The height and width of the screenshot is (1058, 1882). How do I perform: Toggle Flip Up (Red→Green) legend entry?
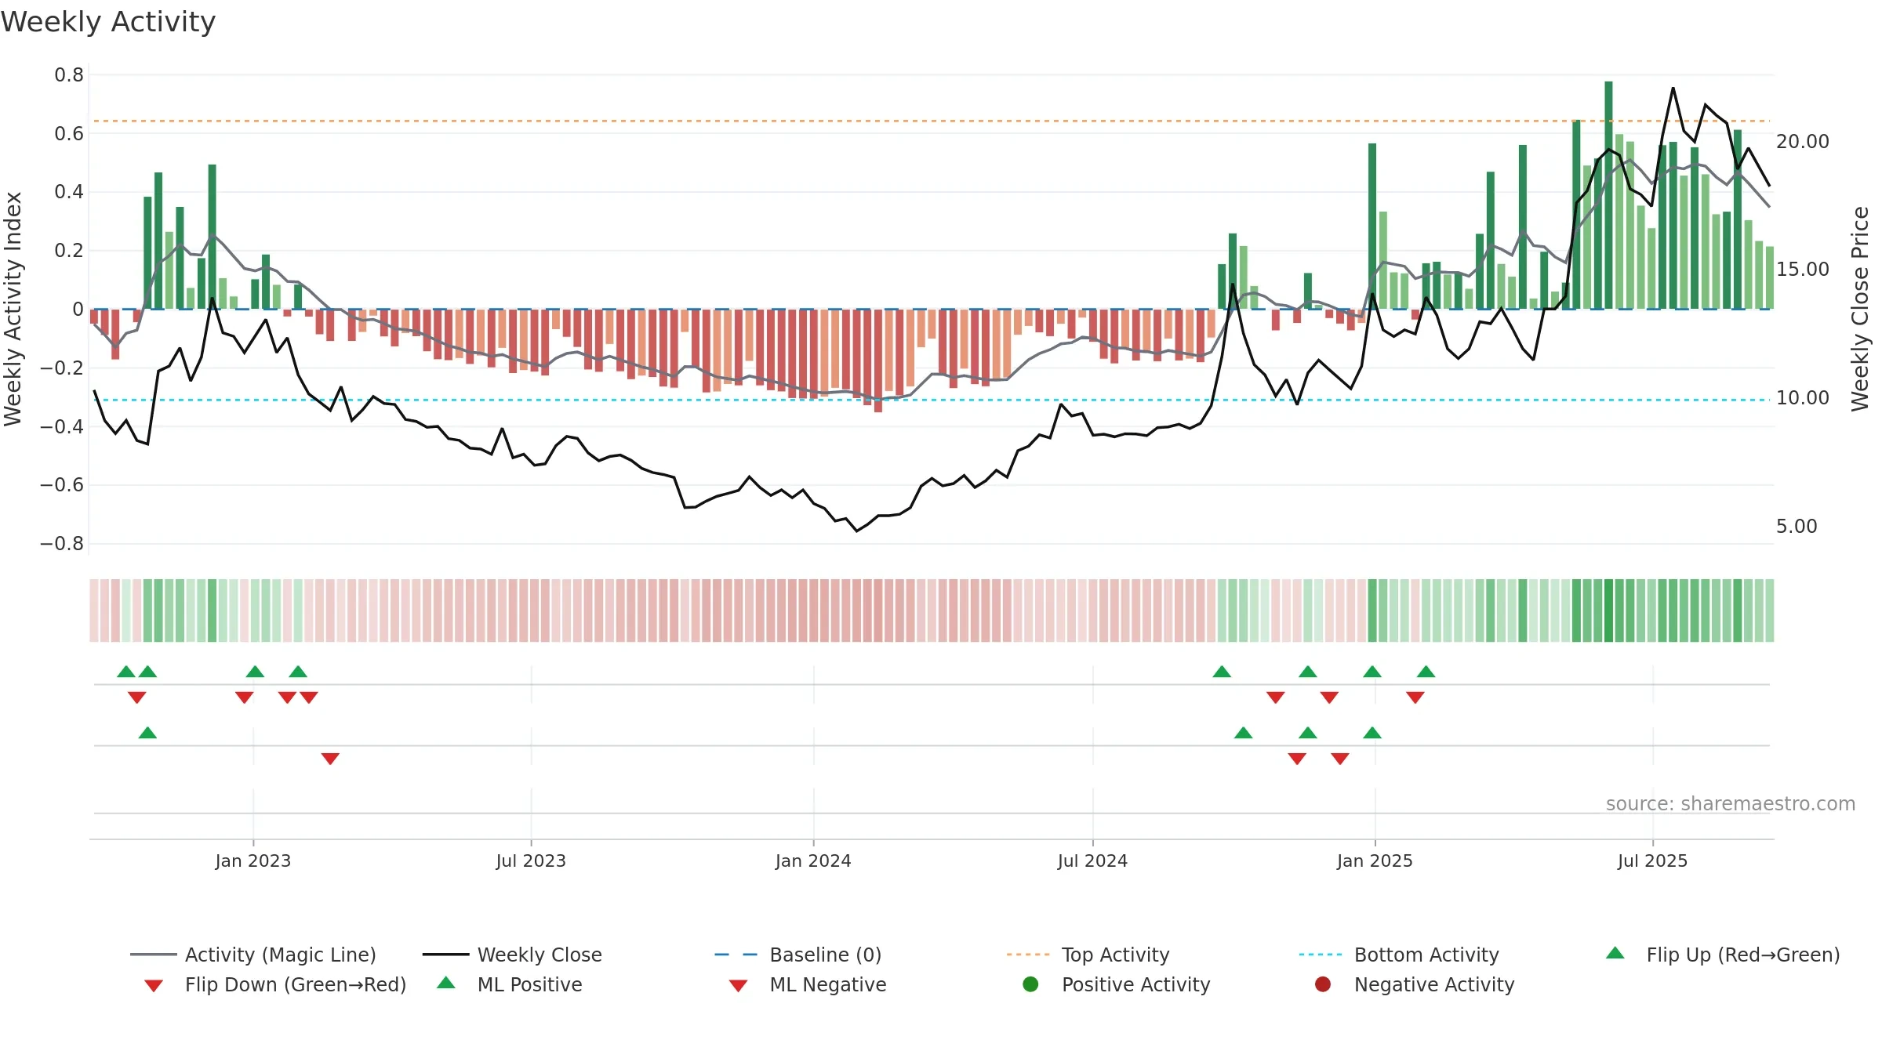tap(1722, 955)
